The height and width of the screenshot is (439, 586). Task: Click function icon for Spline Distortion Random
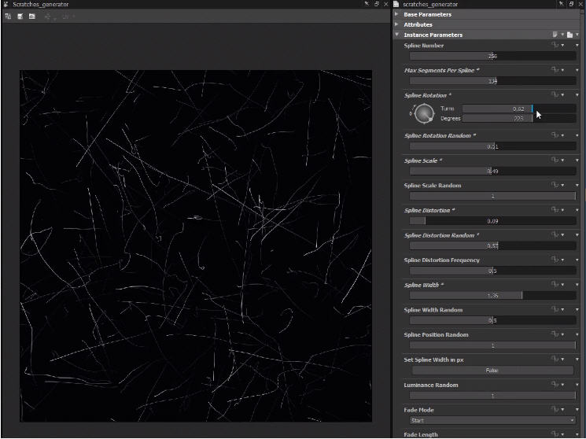pos(555,234)
